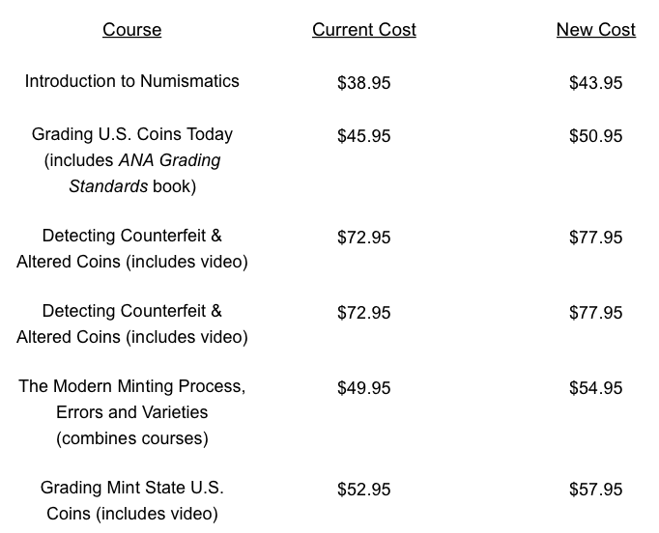Select the Introduction to Numismatics course text
This screenshot has width=659, height=533.
coord(132,81)
